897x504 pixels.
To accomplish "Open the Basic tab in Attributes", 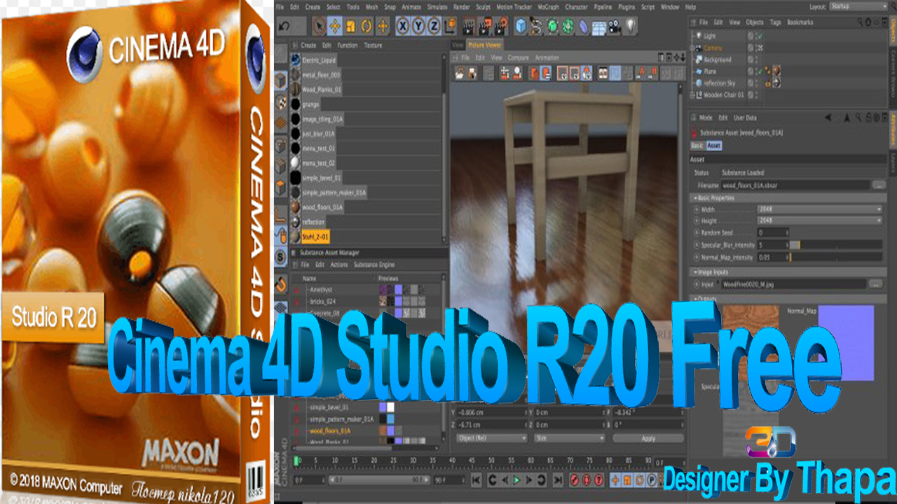I will (x=697, y=146).
